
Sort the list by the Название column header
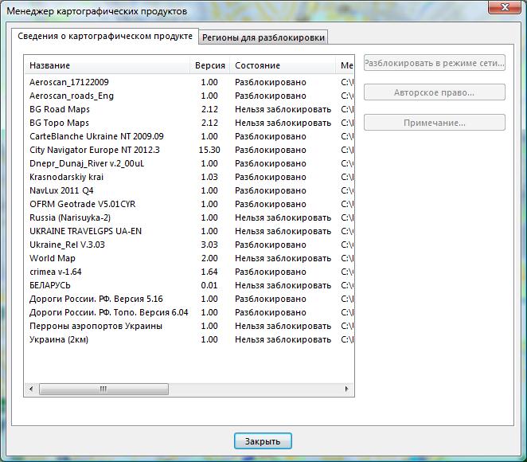(x=107, y=65)
